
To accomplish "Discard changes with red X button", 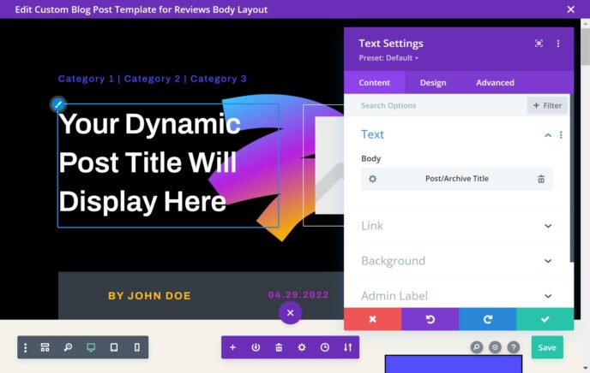I will [x=372, y=319].
